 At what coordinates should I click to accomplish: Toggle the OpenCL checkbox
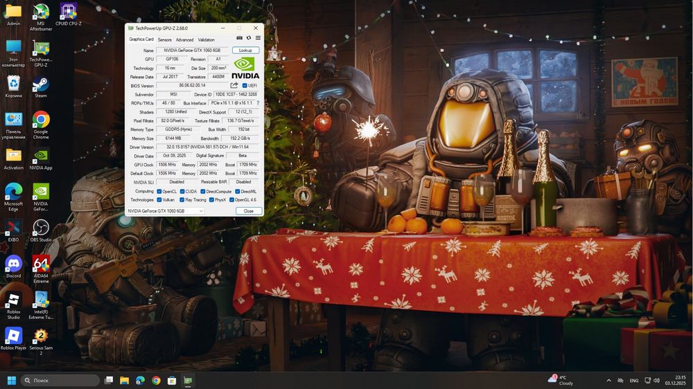[x=159, y=191]
